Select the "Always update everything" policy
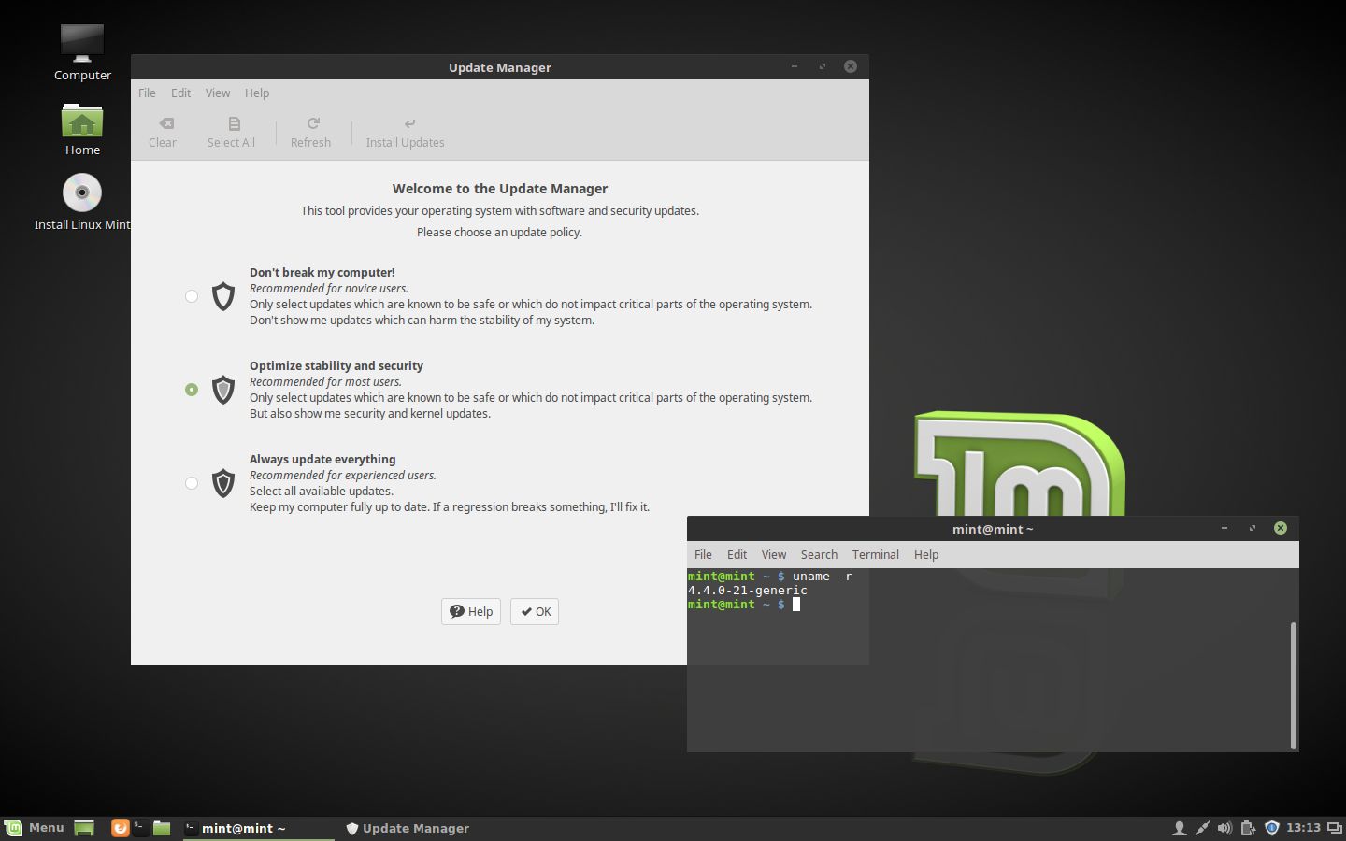This screenshot has height=841, width=1346. pyautogui.click(x=192, y=483)
